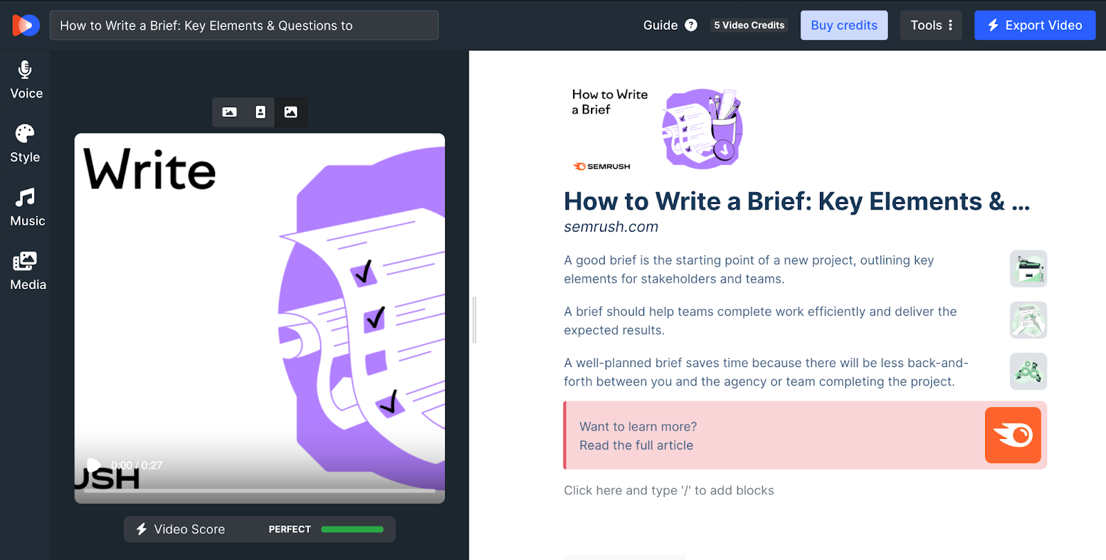Viewport: 1106px width, 560px height.
Task: Click the orange Semrush logo in the pink block
Action: [1012, 435]
